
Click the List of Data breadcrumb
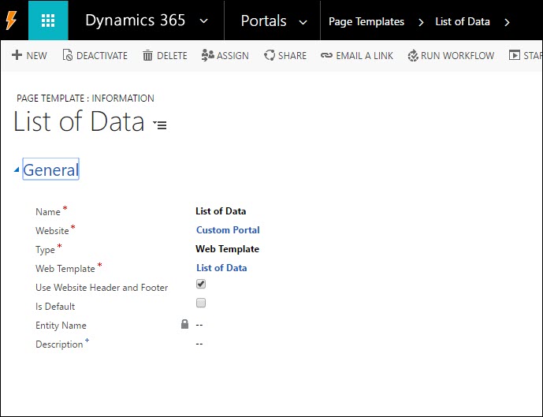(x=463, y=21)
